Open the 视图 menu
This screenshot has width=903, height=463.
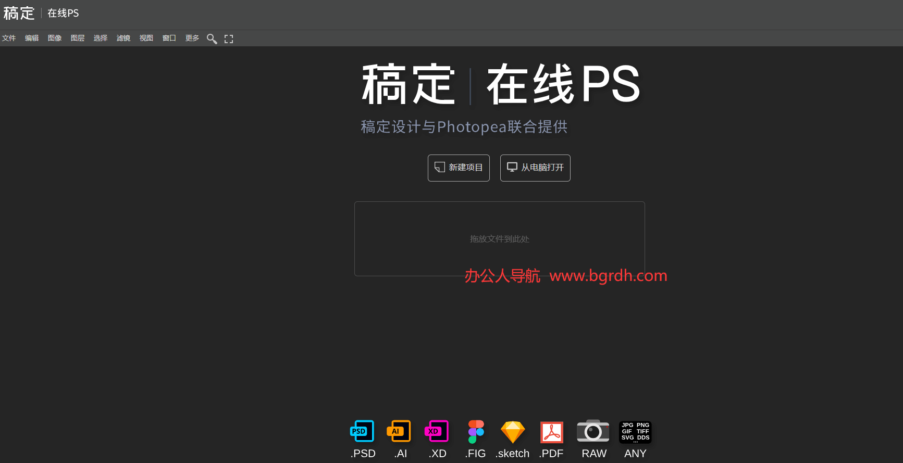tap(146, 38)
